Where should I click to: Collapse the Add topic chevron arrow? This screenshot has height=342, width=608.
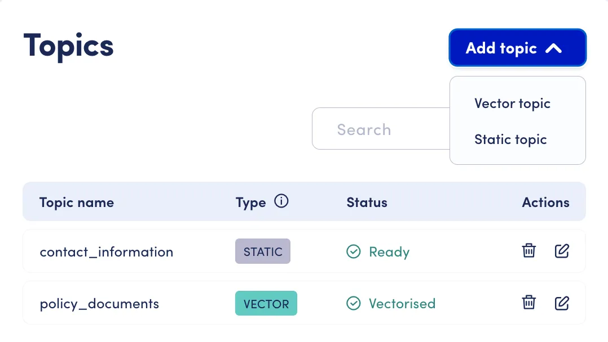[553, 48]
